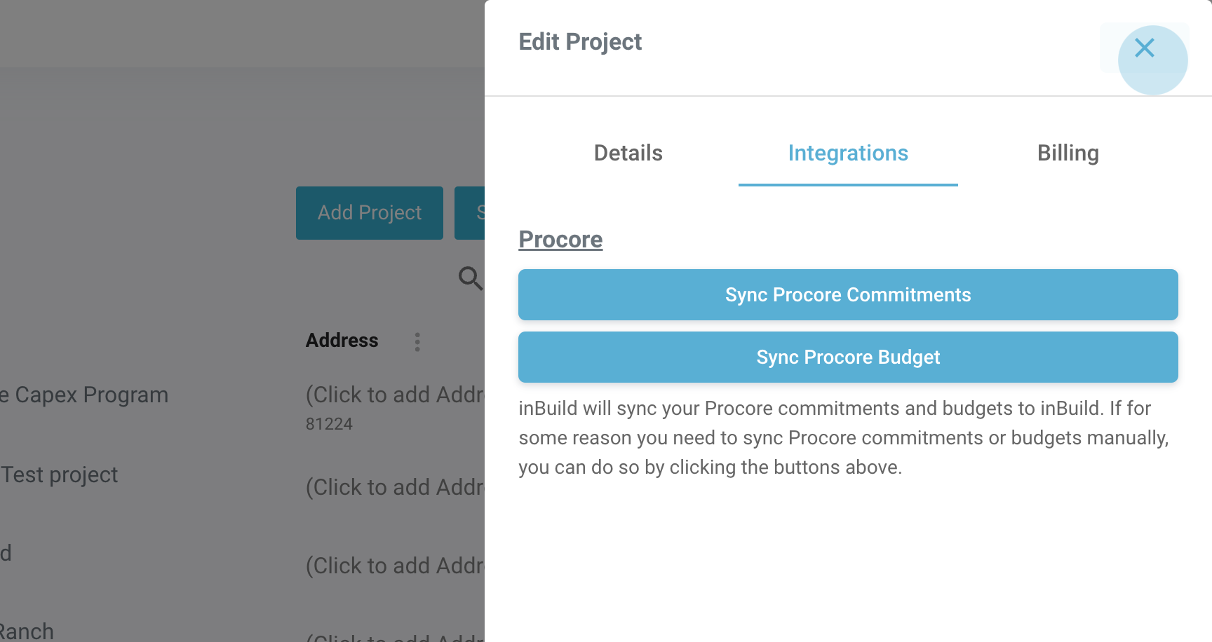The width and height of the screenshot is (1212, 642).
Task: Click the Procore heading link
Action: pos(560,240)
